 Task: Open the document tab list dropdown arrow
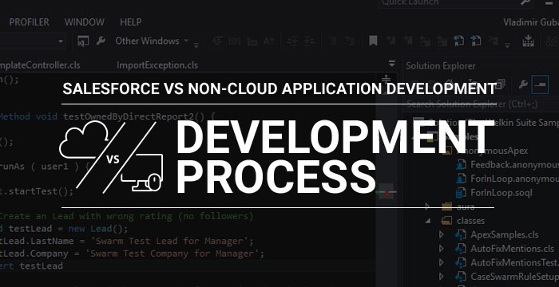click(391, 65)
